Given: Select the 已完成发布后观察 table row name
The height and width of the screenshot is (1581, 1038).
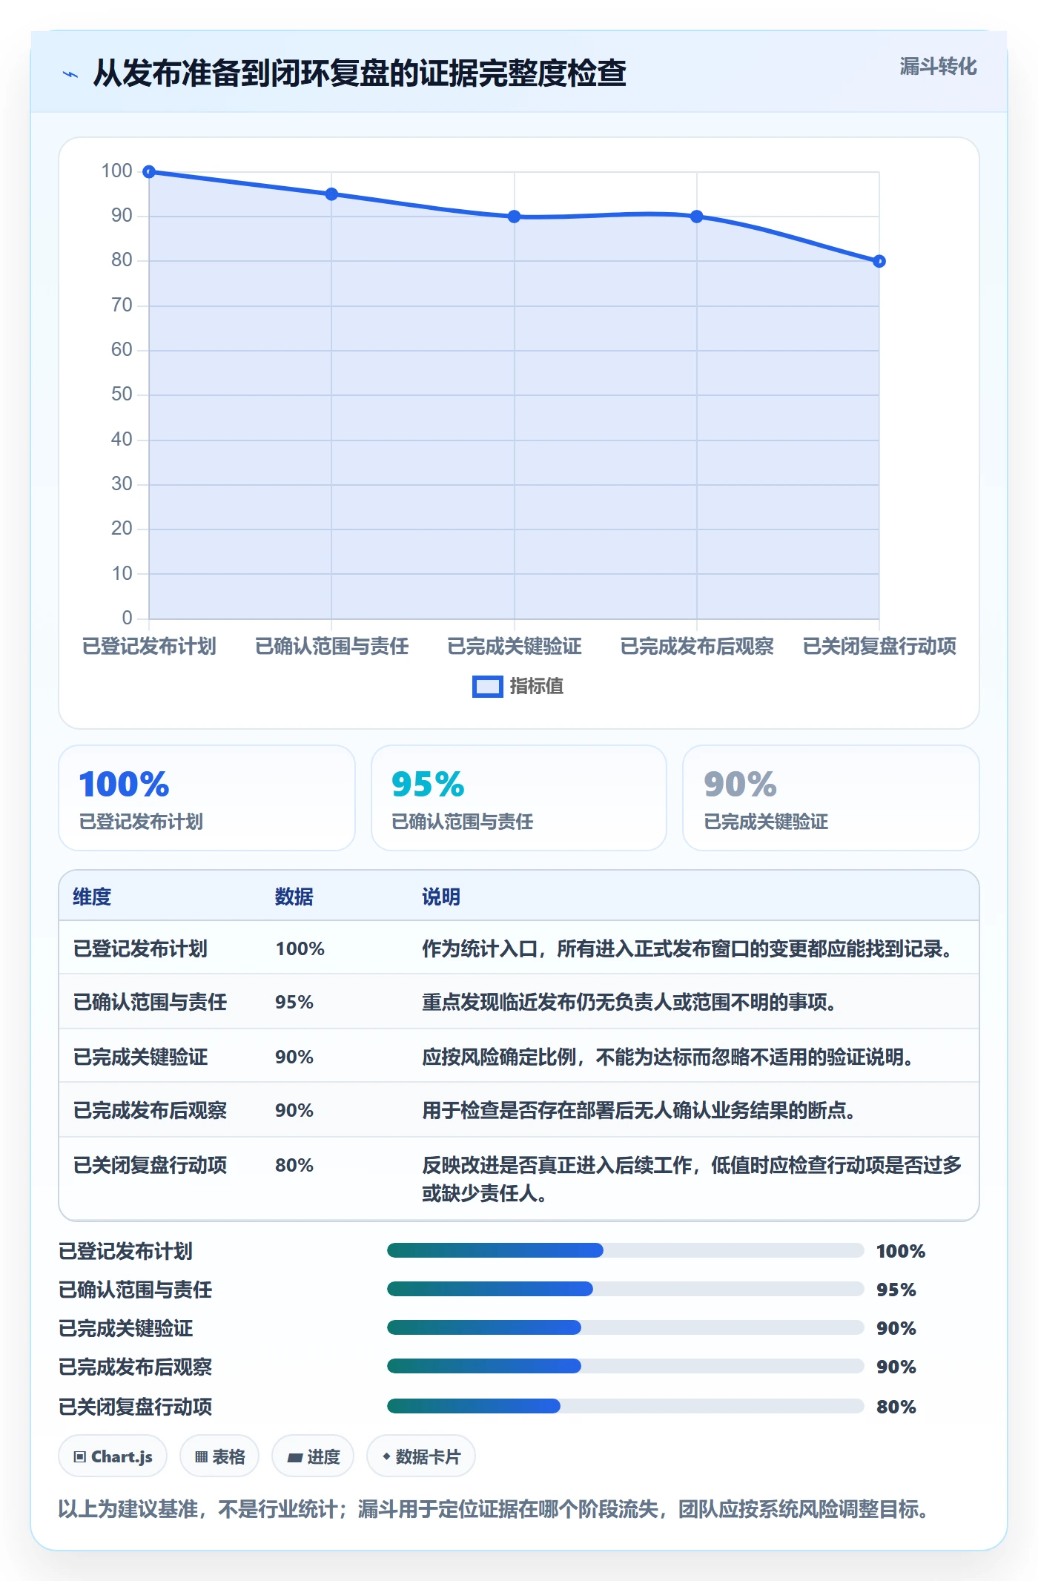Looking at the screenshot, I should 150,1110.
